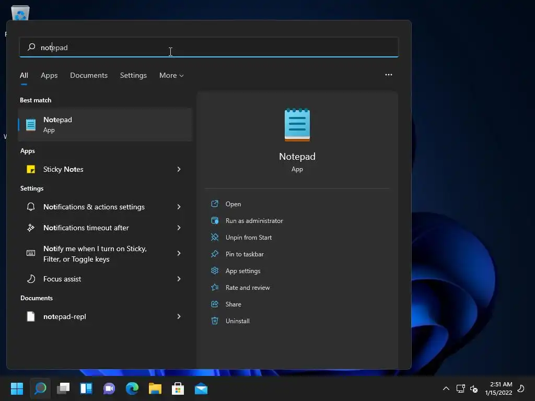
Task: Choose Pin to taskbar
Action: coord(245,254)
